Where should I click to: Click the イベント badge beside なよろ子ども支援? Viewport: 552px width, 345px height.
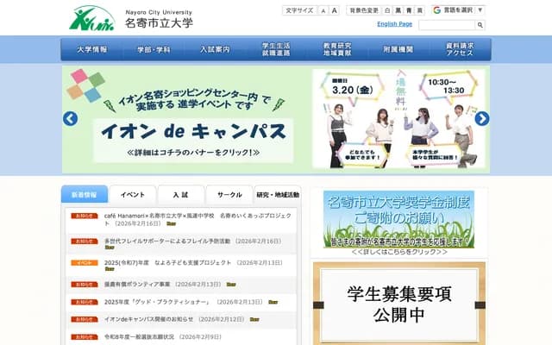click(85, 263)
